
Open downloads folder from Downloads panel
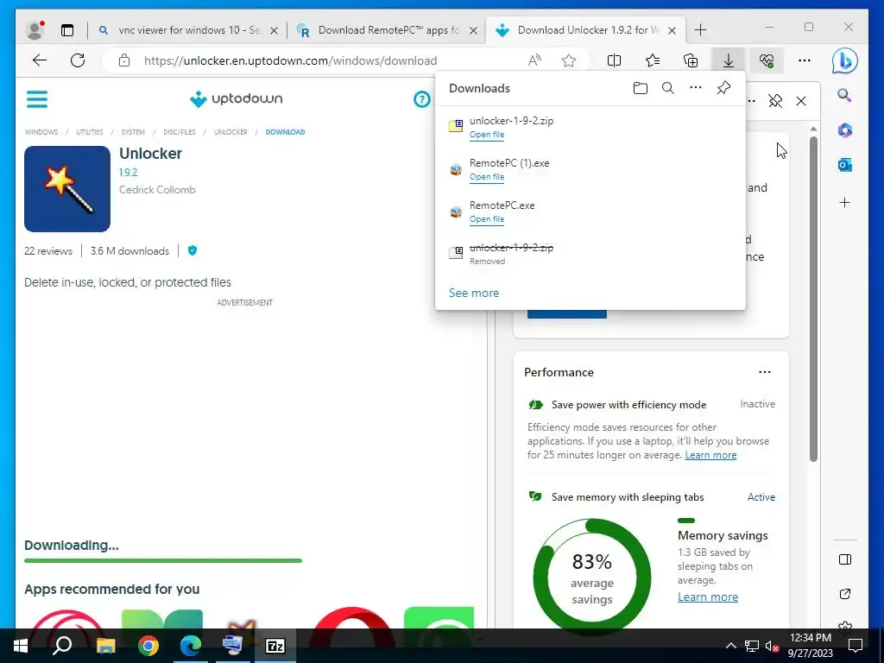[x=640, y=88]
